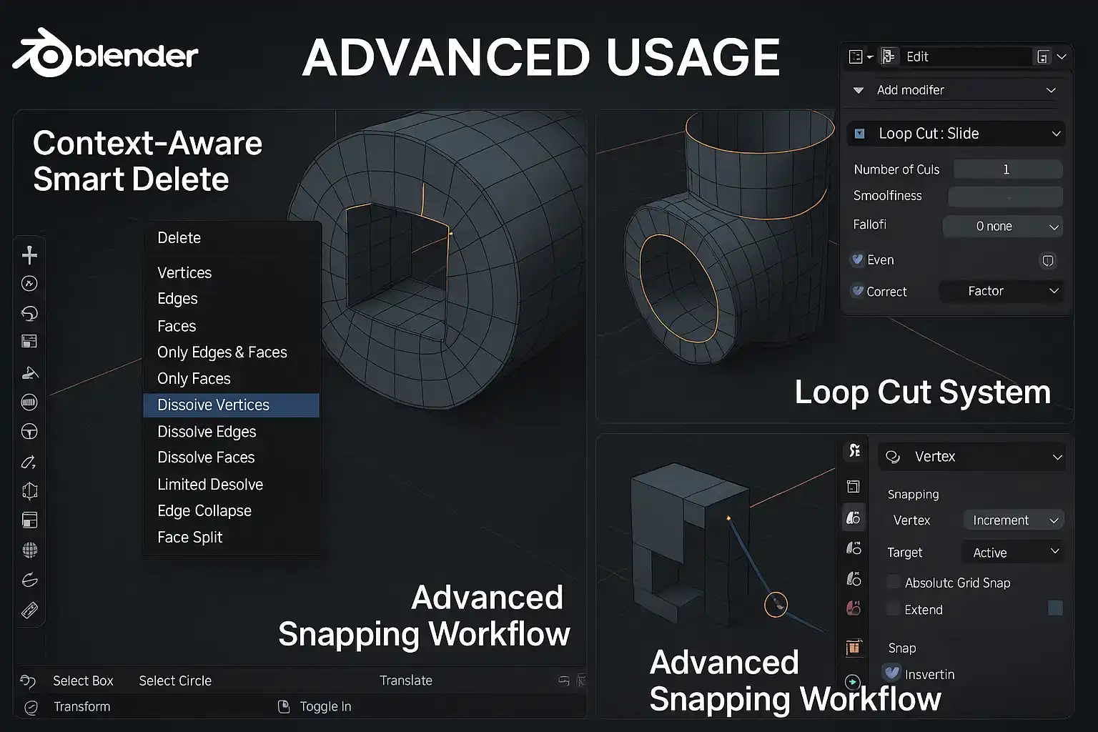Select the wireframe globe tool icon
Viewport: 1098px width, 732px height.
click(x=29, y=550)
